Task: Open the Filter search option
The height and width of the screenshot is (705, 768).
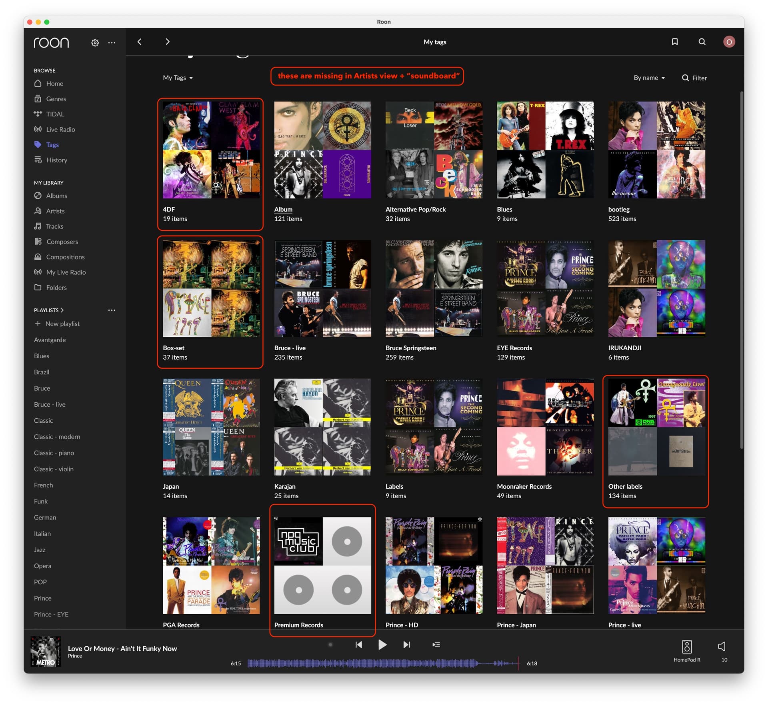Action: pos(694,78)
